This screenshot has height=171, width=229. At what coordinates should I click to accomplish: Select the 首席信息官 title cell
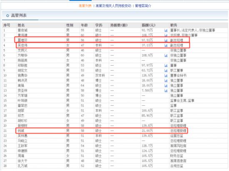click(x=178, y=161)
